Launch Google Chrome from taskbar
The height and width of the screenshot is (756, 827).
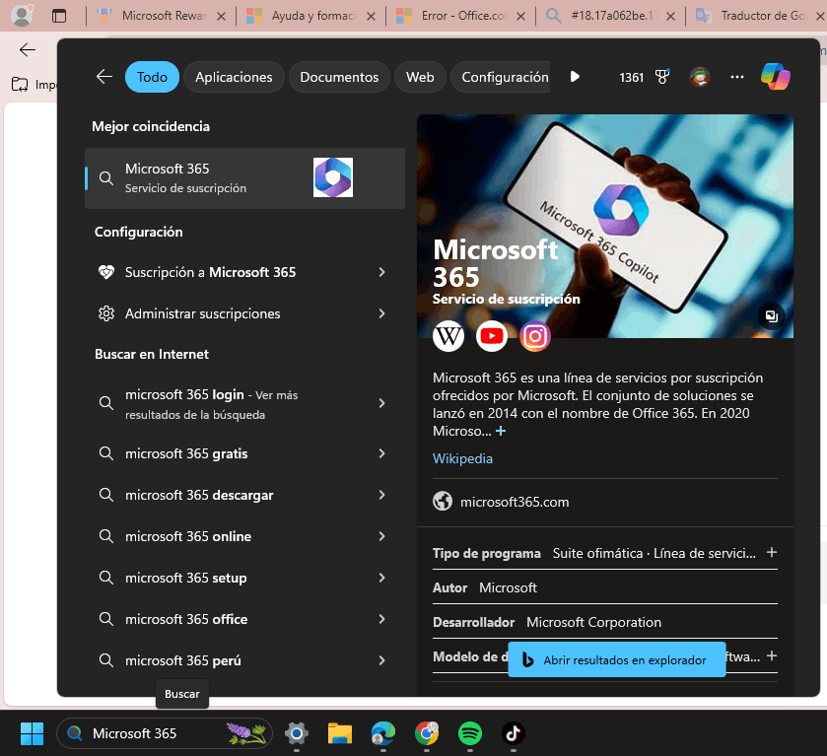pos(427,733)
